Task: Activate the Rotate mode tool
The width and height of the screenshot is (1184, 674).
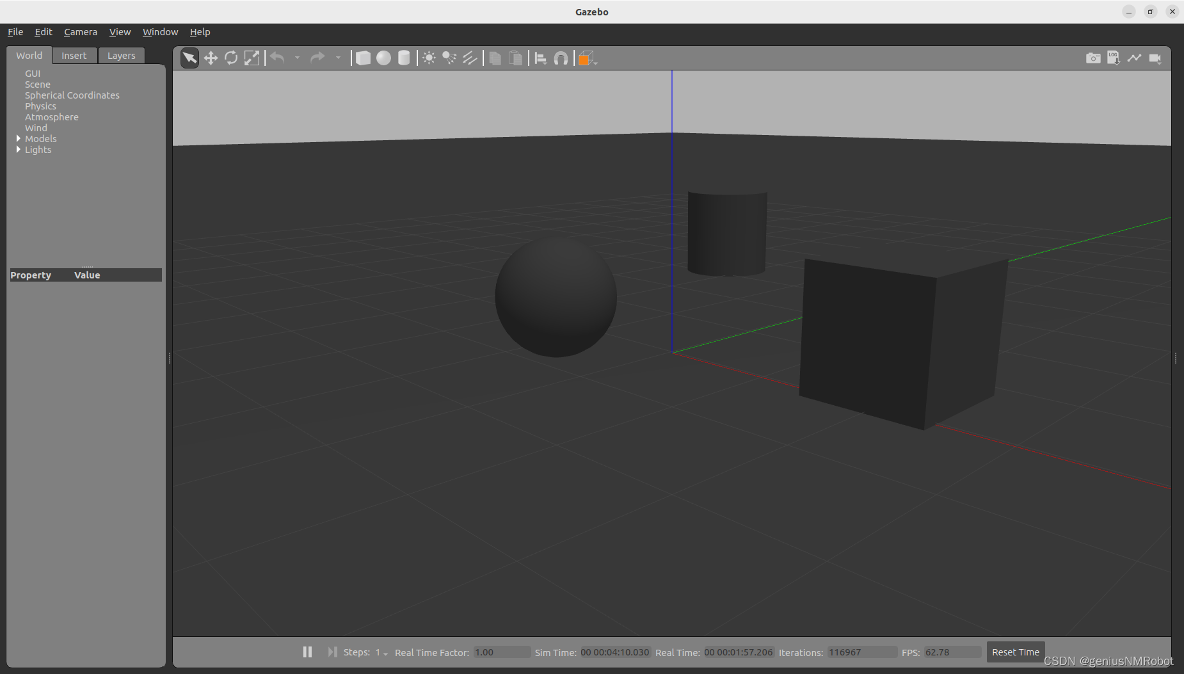Action: (x=231, y=58)
